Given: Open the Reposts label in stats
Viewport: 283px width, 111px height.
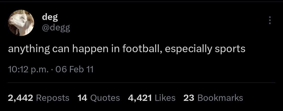Looking at the screenshot, I should tap(52, 98).
